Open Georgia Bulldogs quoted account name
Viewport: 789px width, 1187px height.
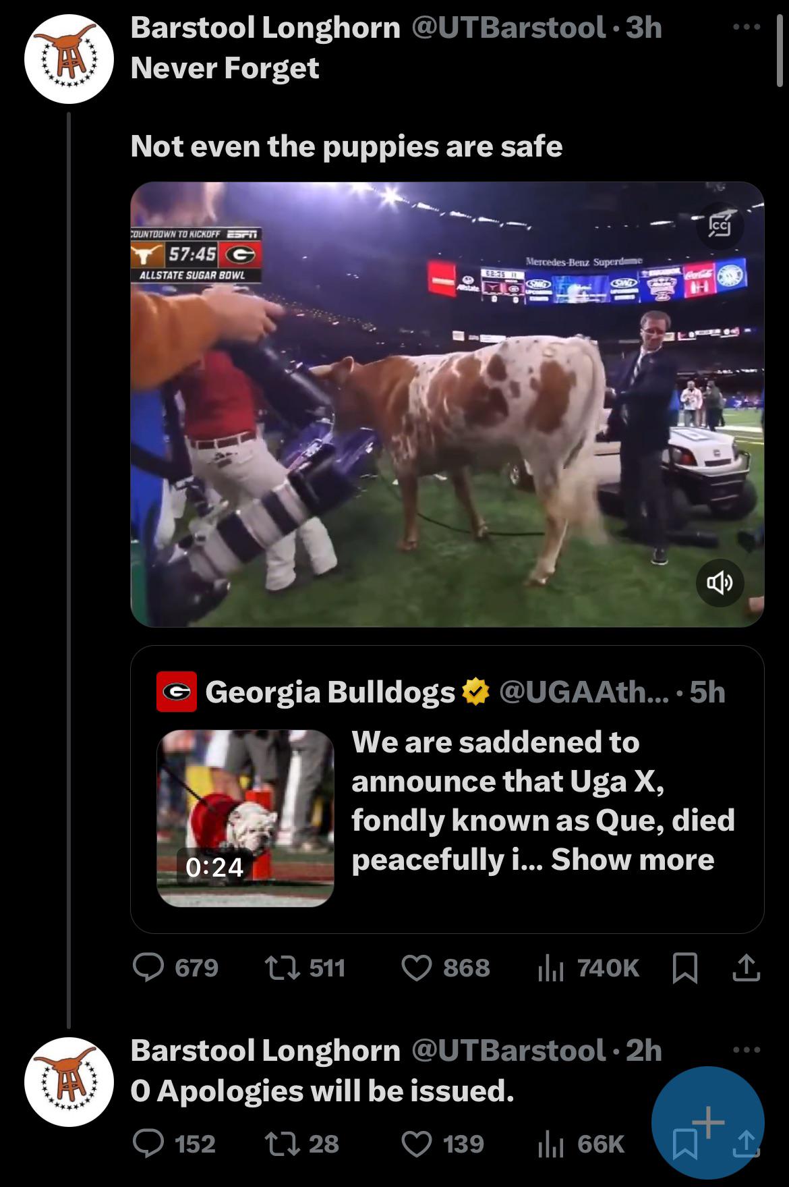[330, 691]
